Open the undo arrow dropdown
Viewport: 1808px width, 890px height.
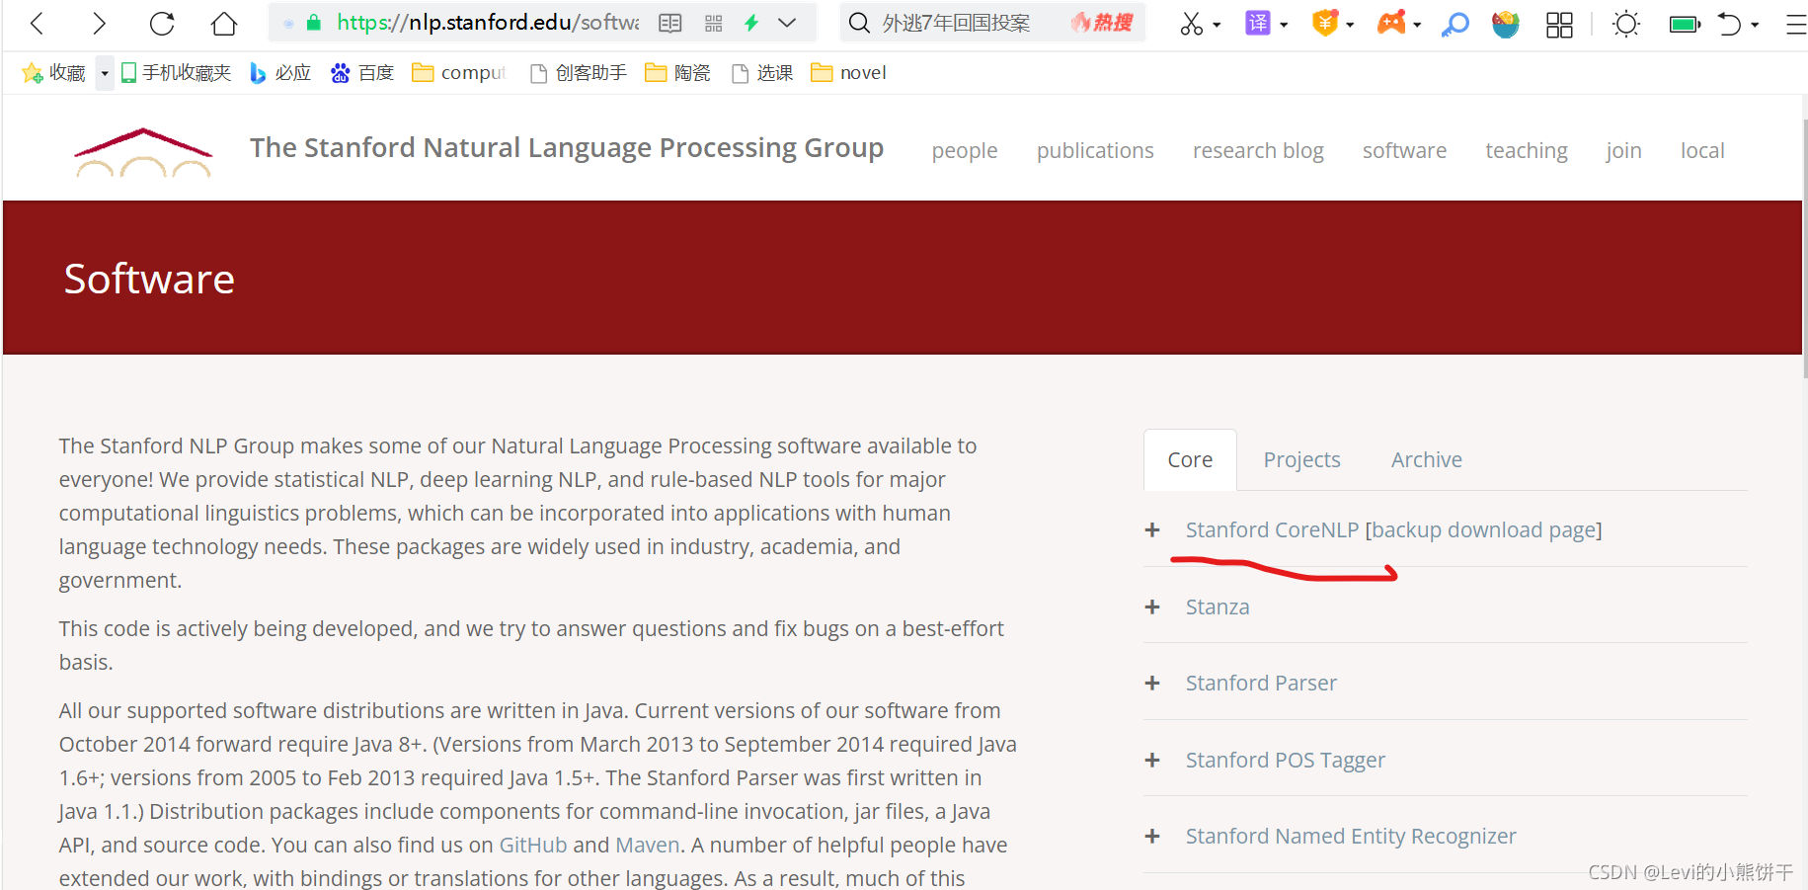point(1755,25)
